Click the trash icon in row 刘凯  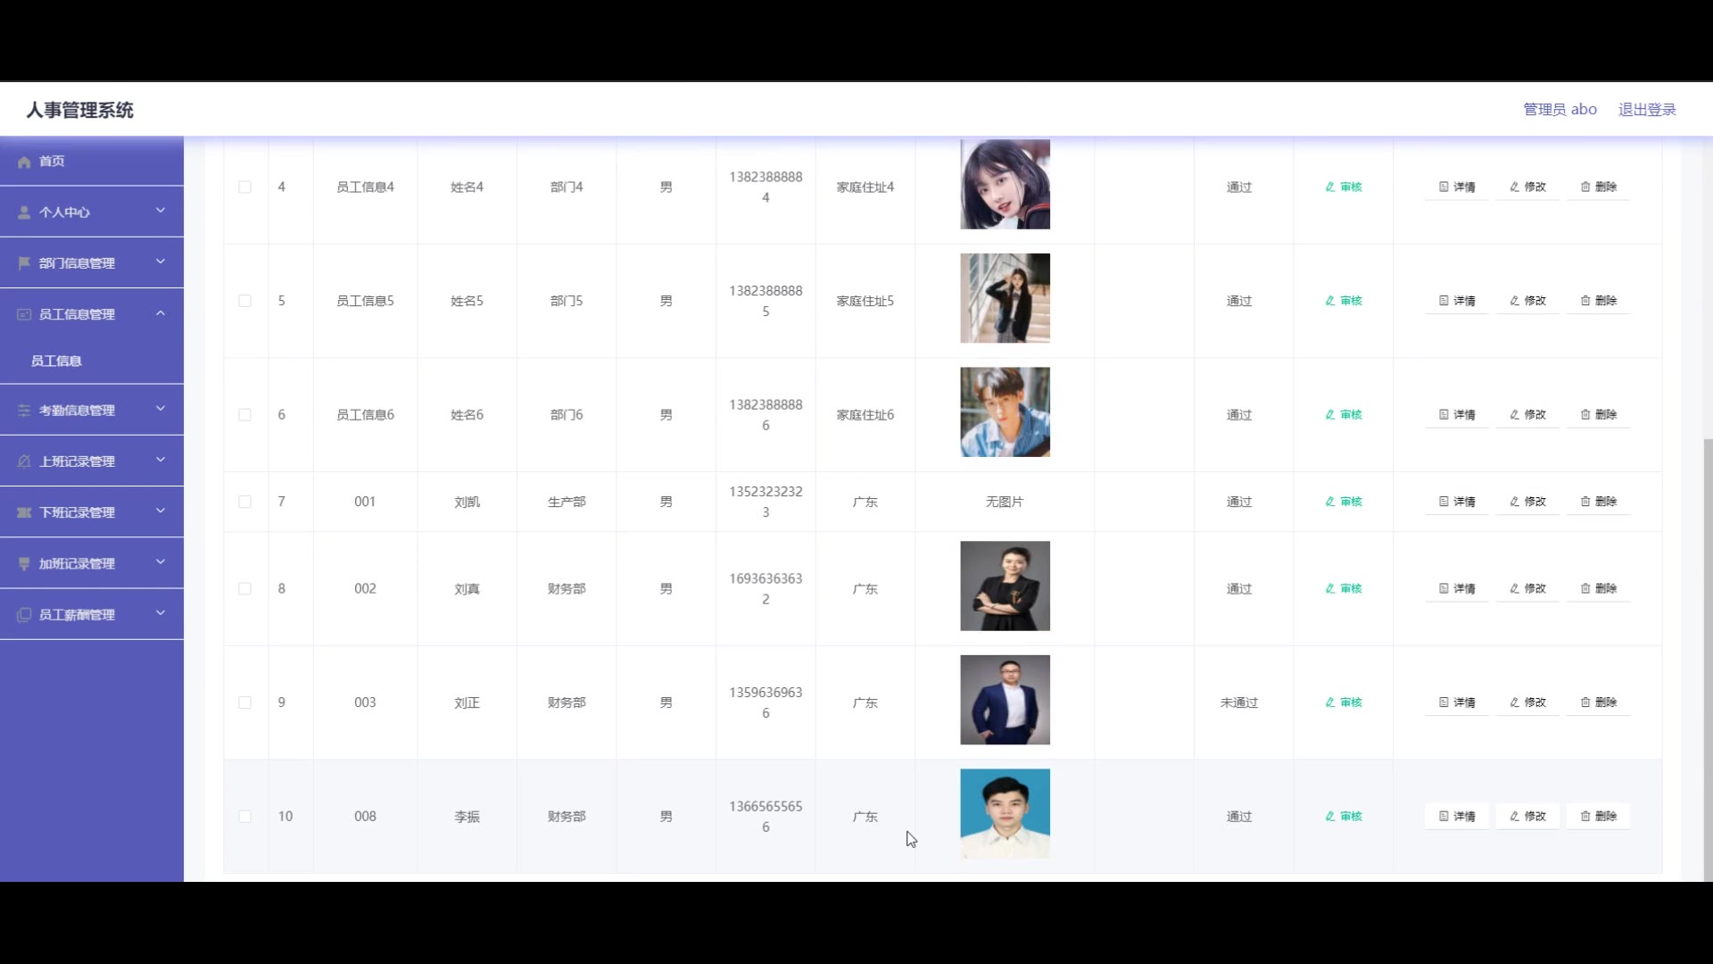point(1585,502)
